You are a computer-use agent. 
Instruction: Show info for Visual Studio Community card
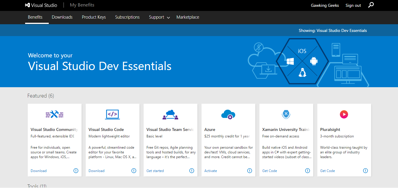click(x=76, y=171)
